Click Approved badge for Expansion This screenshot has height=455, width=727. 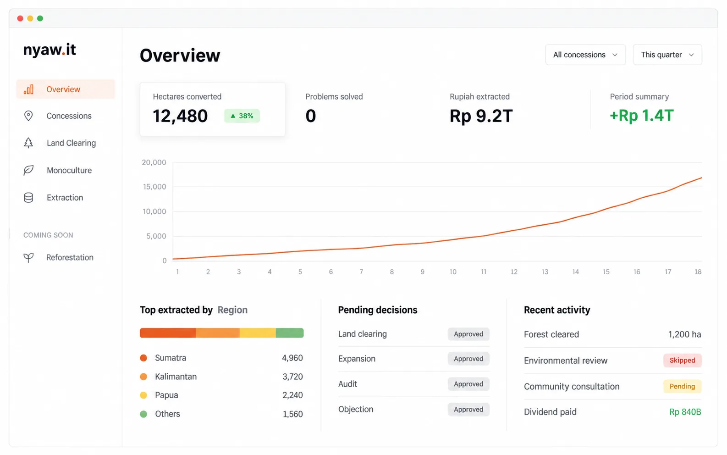tap(468, 359)
